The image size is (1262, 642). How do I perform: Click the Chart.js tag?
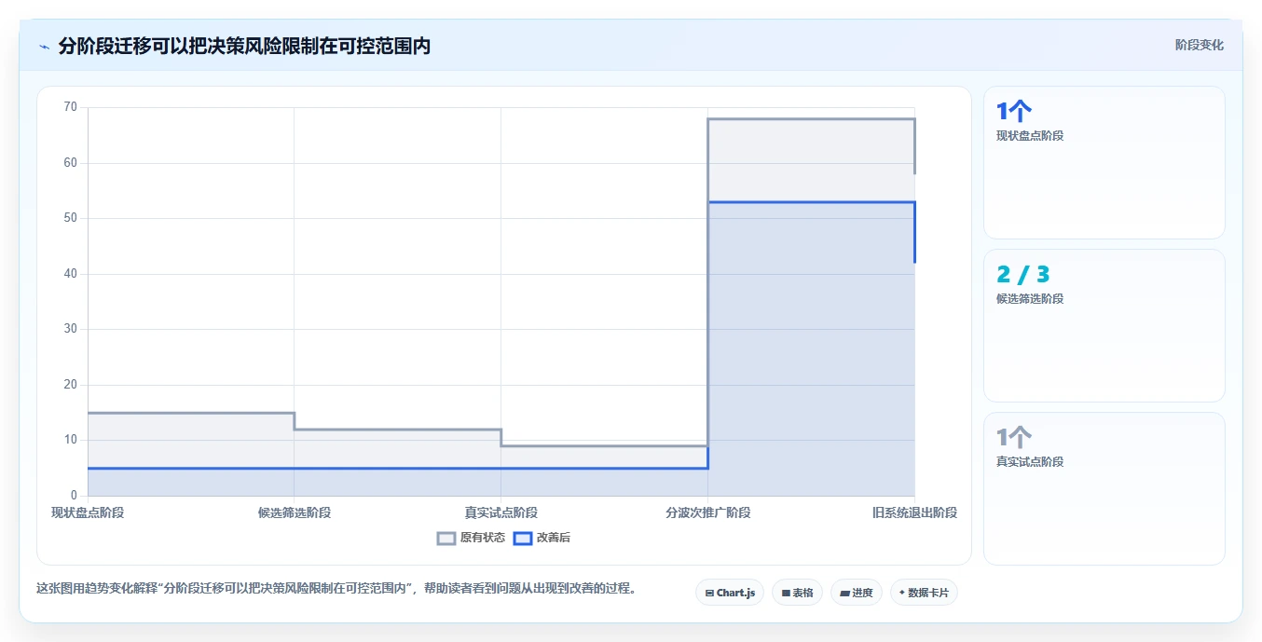coord(730,593)
